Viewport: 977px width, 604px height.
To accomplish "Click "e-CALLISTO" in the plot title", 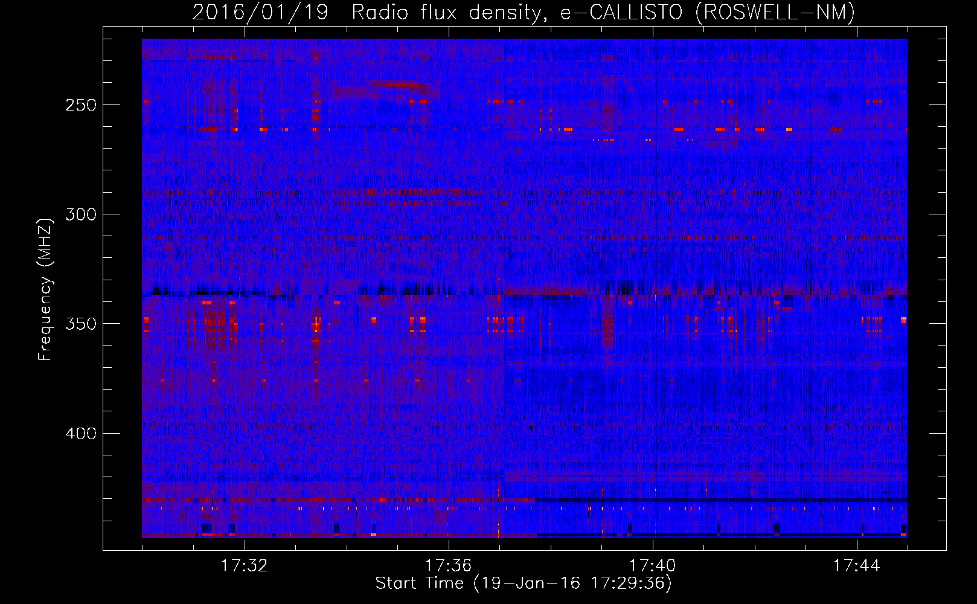I will [621, 12].
